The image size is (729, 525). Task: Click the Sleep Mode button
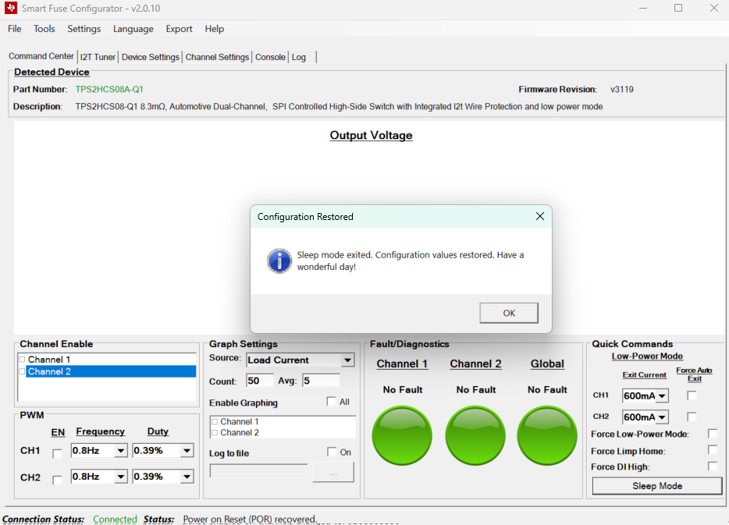(x=656, y=486)
